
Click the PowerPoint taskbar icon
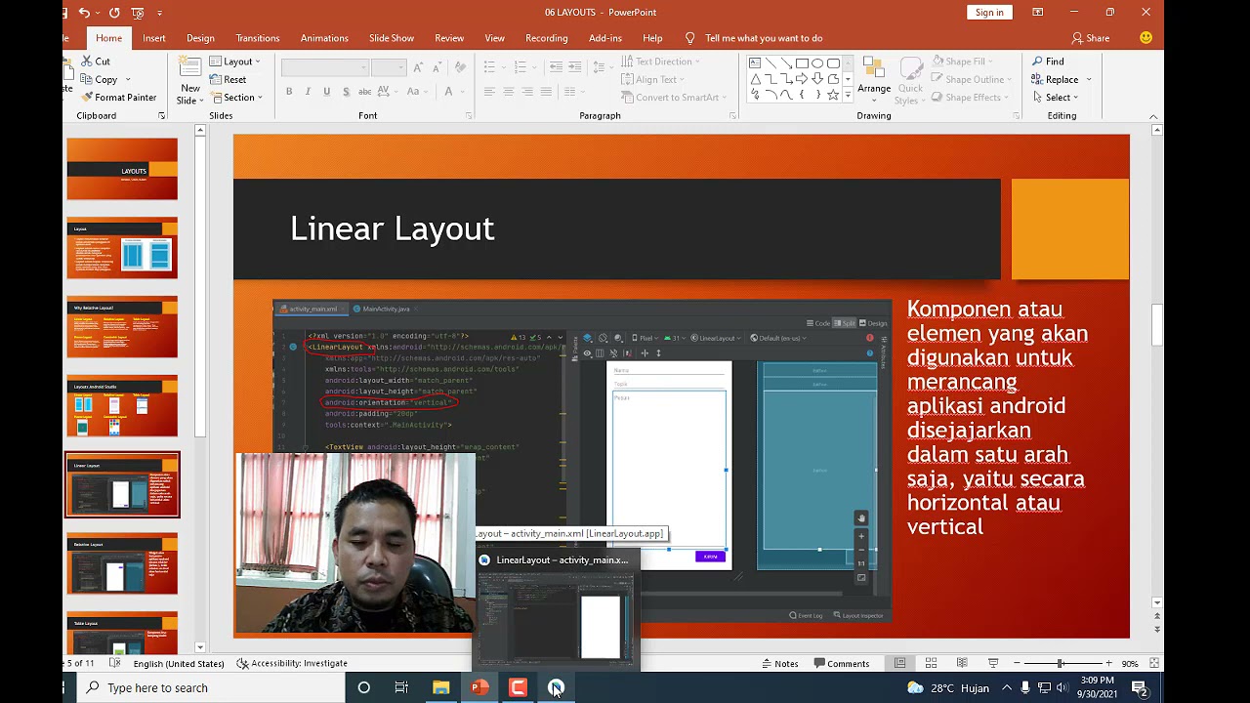point(479,687)
